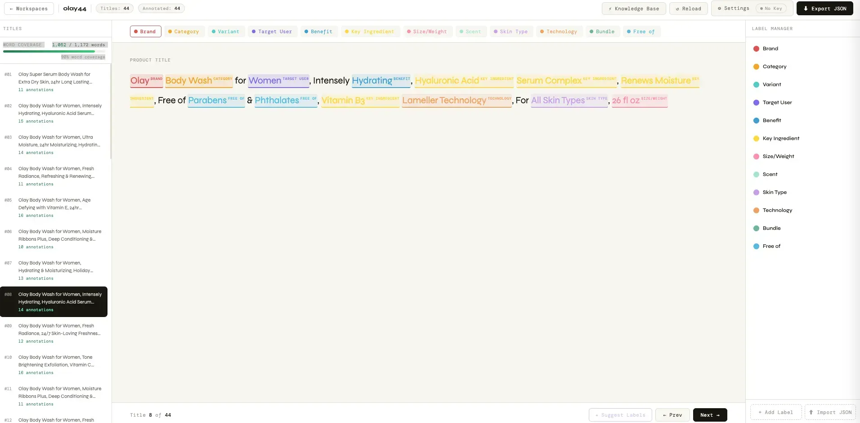This screenshot has width=860, height=423.
Task: Click the Body Wash category annotation
Action: pyautogui.click(x=199, y=81)
